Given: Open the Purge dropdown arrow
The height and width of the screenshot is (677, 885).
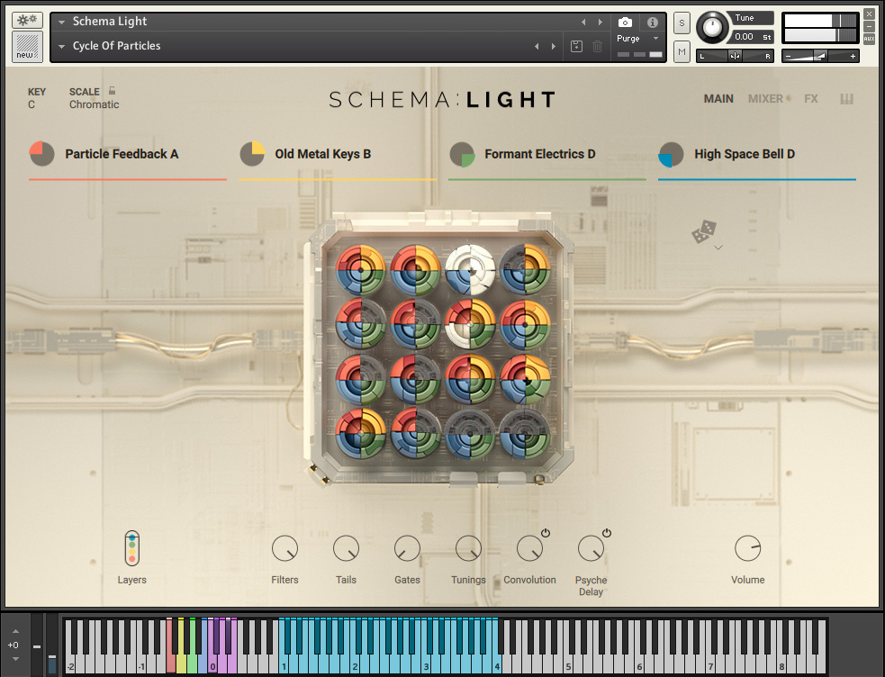Looking at the screenshot, I should pos(655,39).
